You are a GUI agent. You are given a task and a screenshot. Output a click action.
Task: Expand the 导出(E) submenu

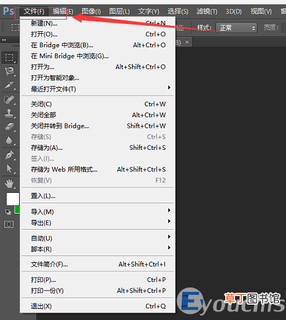point(98,222)
